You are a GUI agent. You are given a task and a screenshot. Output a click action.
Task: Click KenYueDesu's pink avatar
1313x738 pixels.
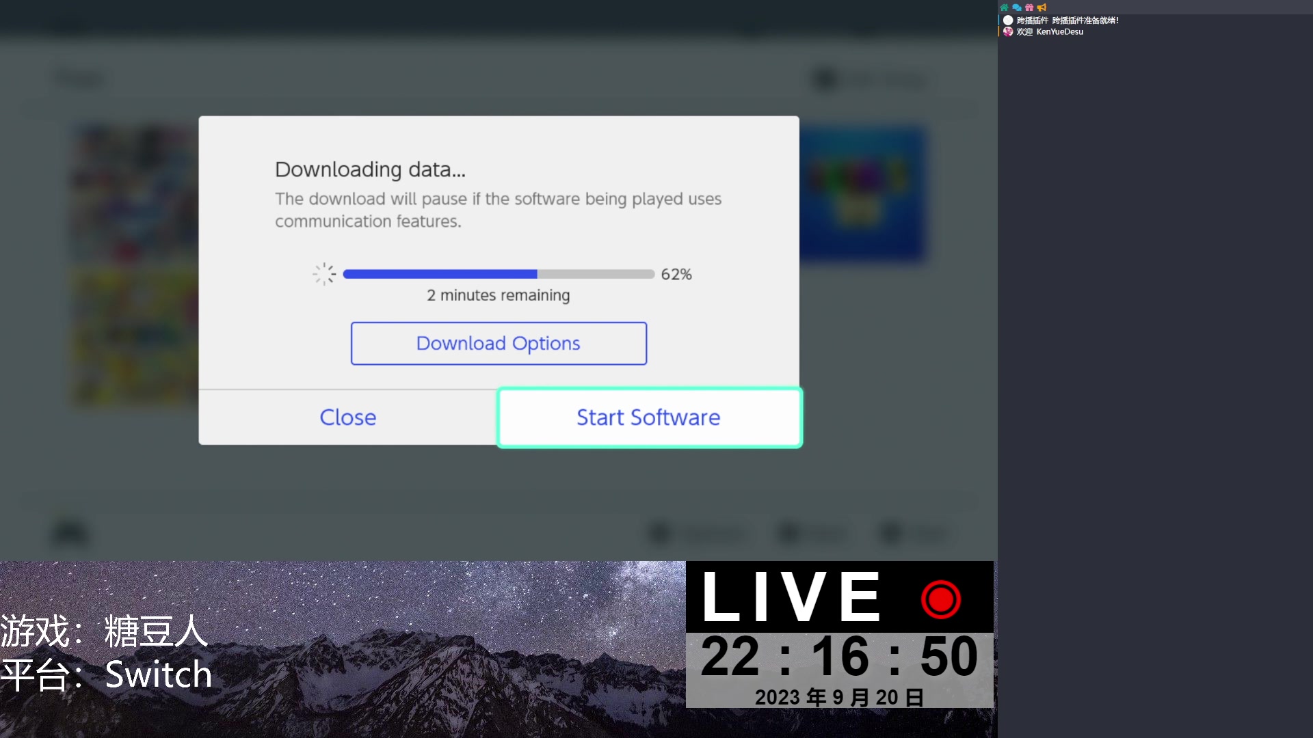[x=1008, y=31]
